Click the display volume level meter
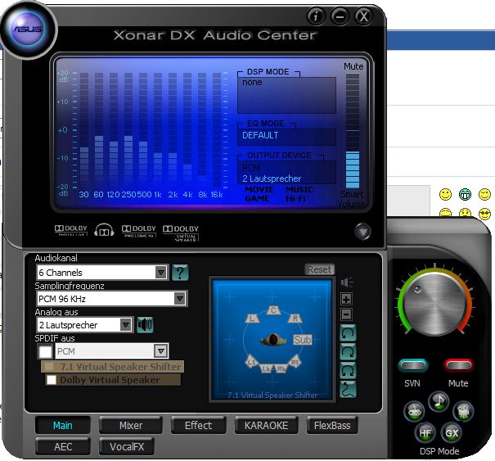This screenshot has height=461, width=495. 353,131
